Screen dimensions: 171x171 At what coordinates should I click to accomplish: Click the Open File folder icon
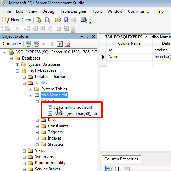tap(58, 20)
